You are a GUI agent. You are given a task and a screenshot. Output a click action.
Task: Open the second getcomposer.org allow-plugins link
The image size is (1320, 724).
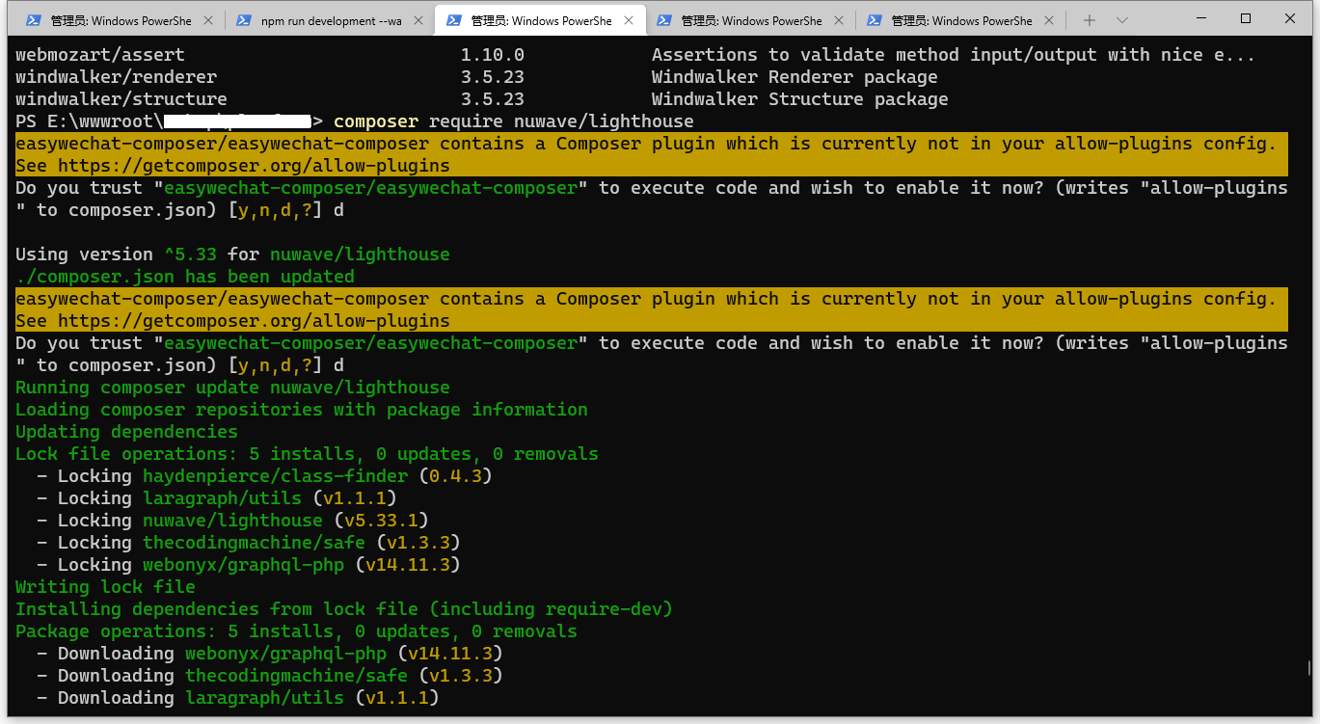[254, 321]
